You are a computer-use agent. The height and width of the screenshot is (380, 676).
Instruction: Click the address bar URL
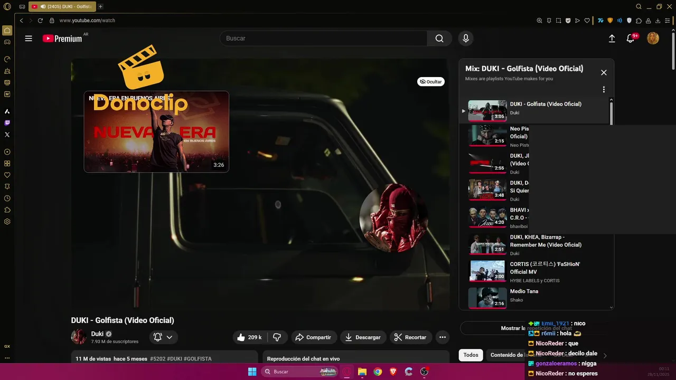click(x=87, y=21)
